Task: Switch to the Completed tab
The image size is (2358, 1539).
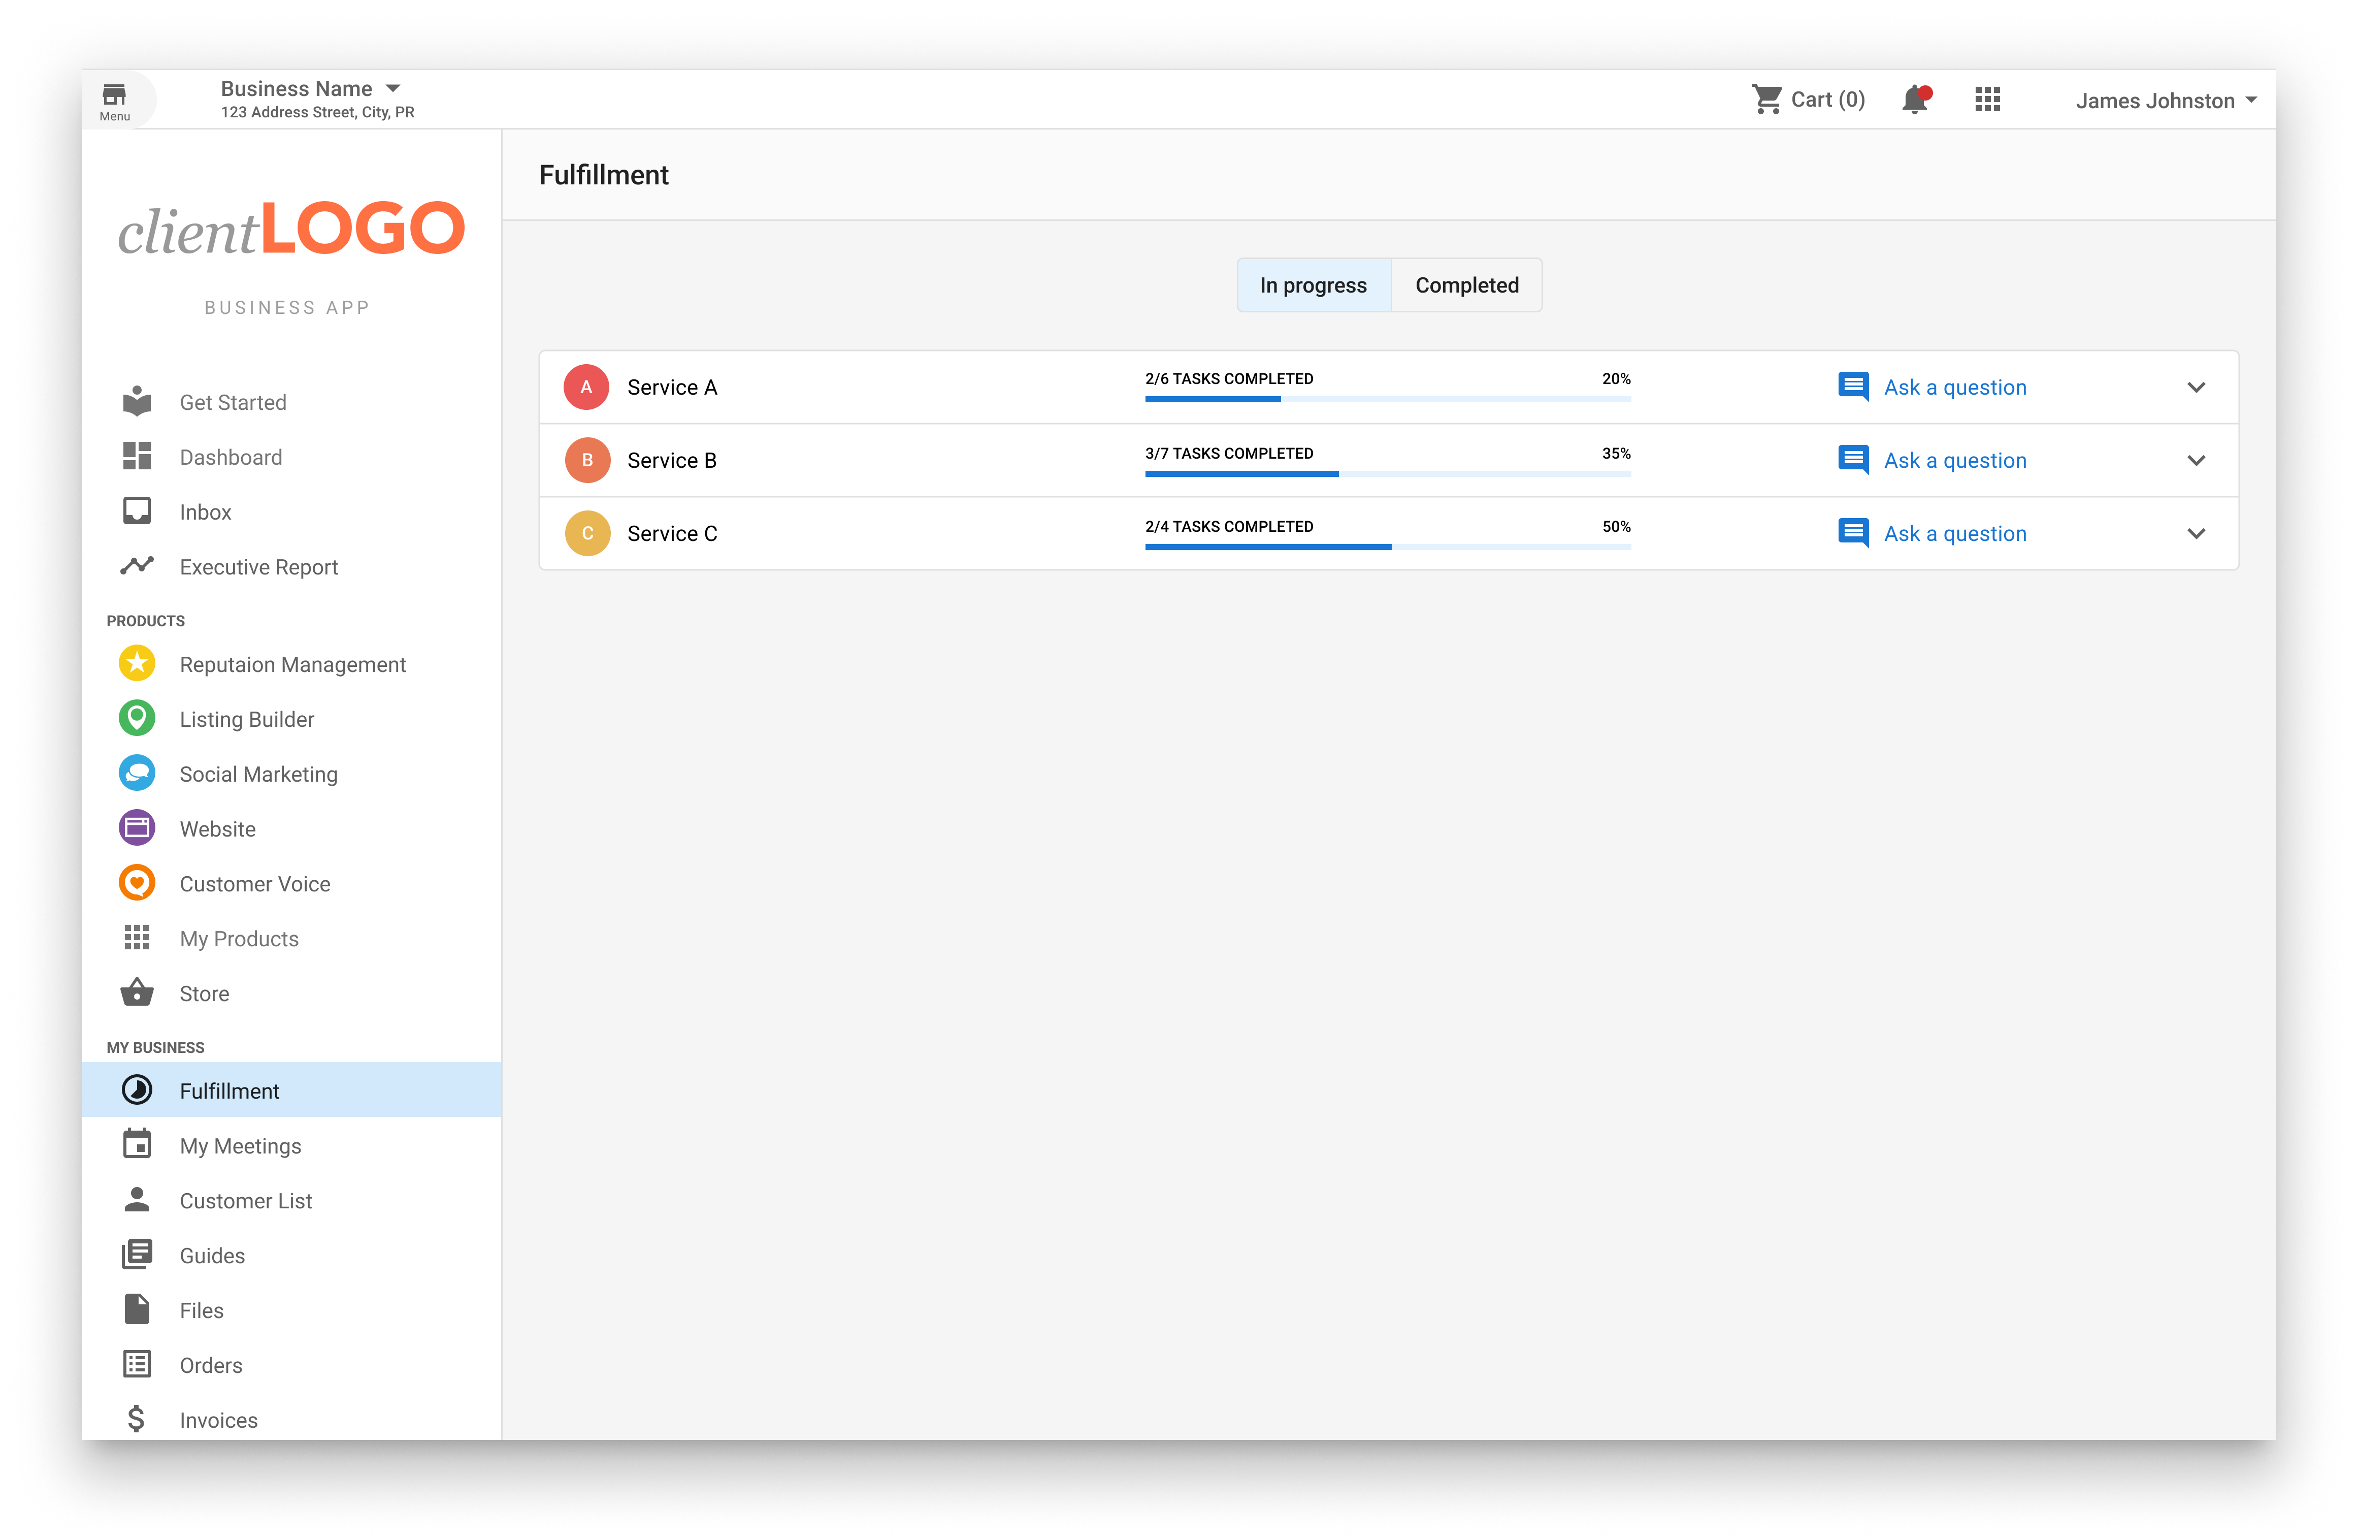Action: (1467, 285)
